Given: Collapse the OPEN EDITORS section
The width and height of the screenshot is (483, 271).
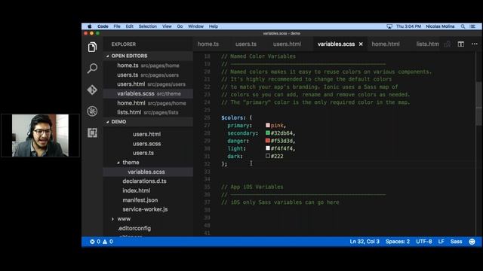Looking at the screenshot, I should [107, 56].
